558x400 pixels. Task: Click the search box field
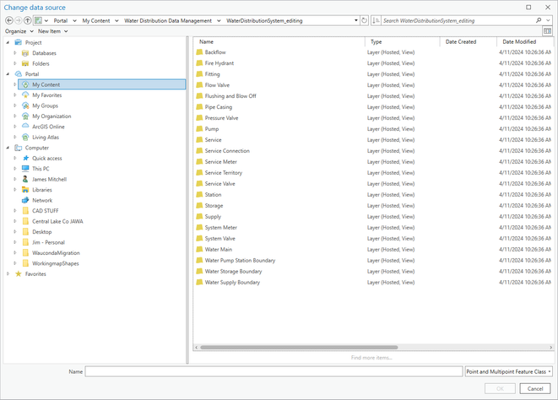[458, 20]
